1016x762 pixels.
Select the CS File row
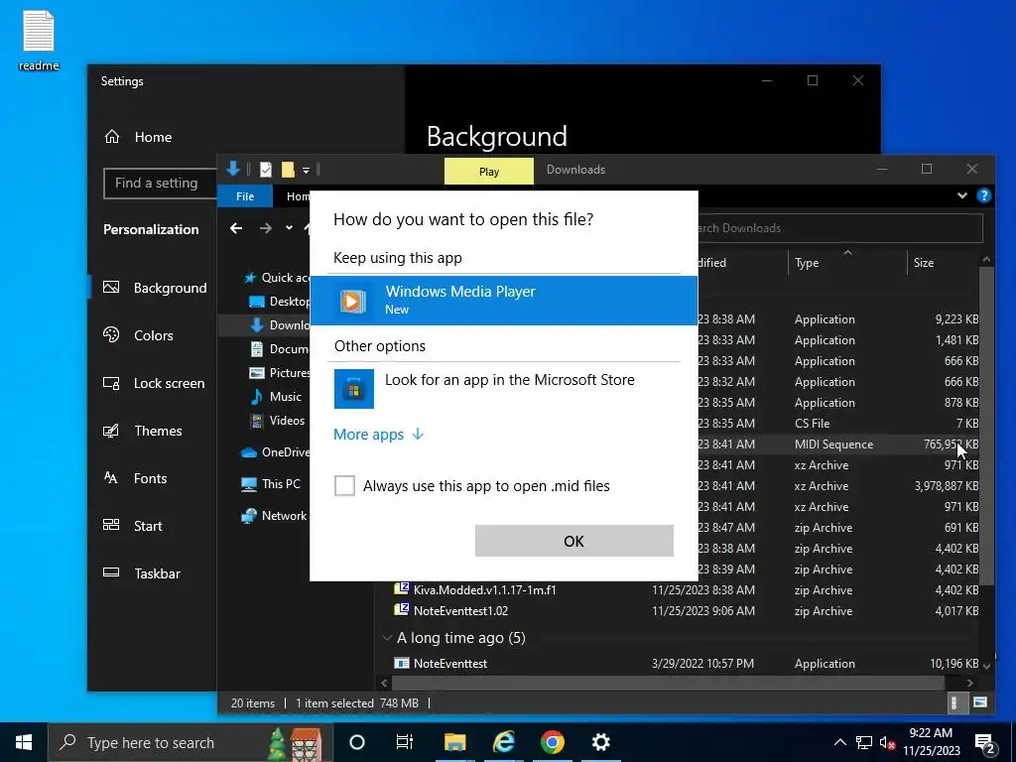[839, 423]
